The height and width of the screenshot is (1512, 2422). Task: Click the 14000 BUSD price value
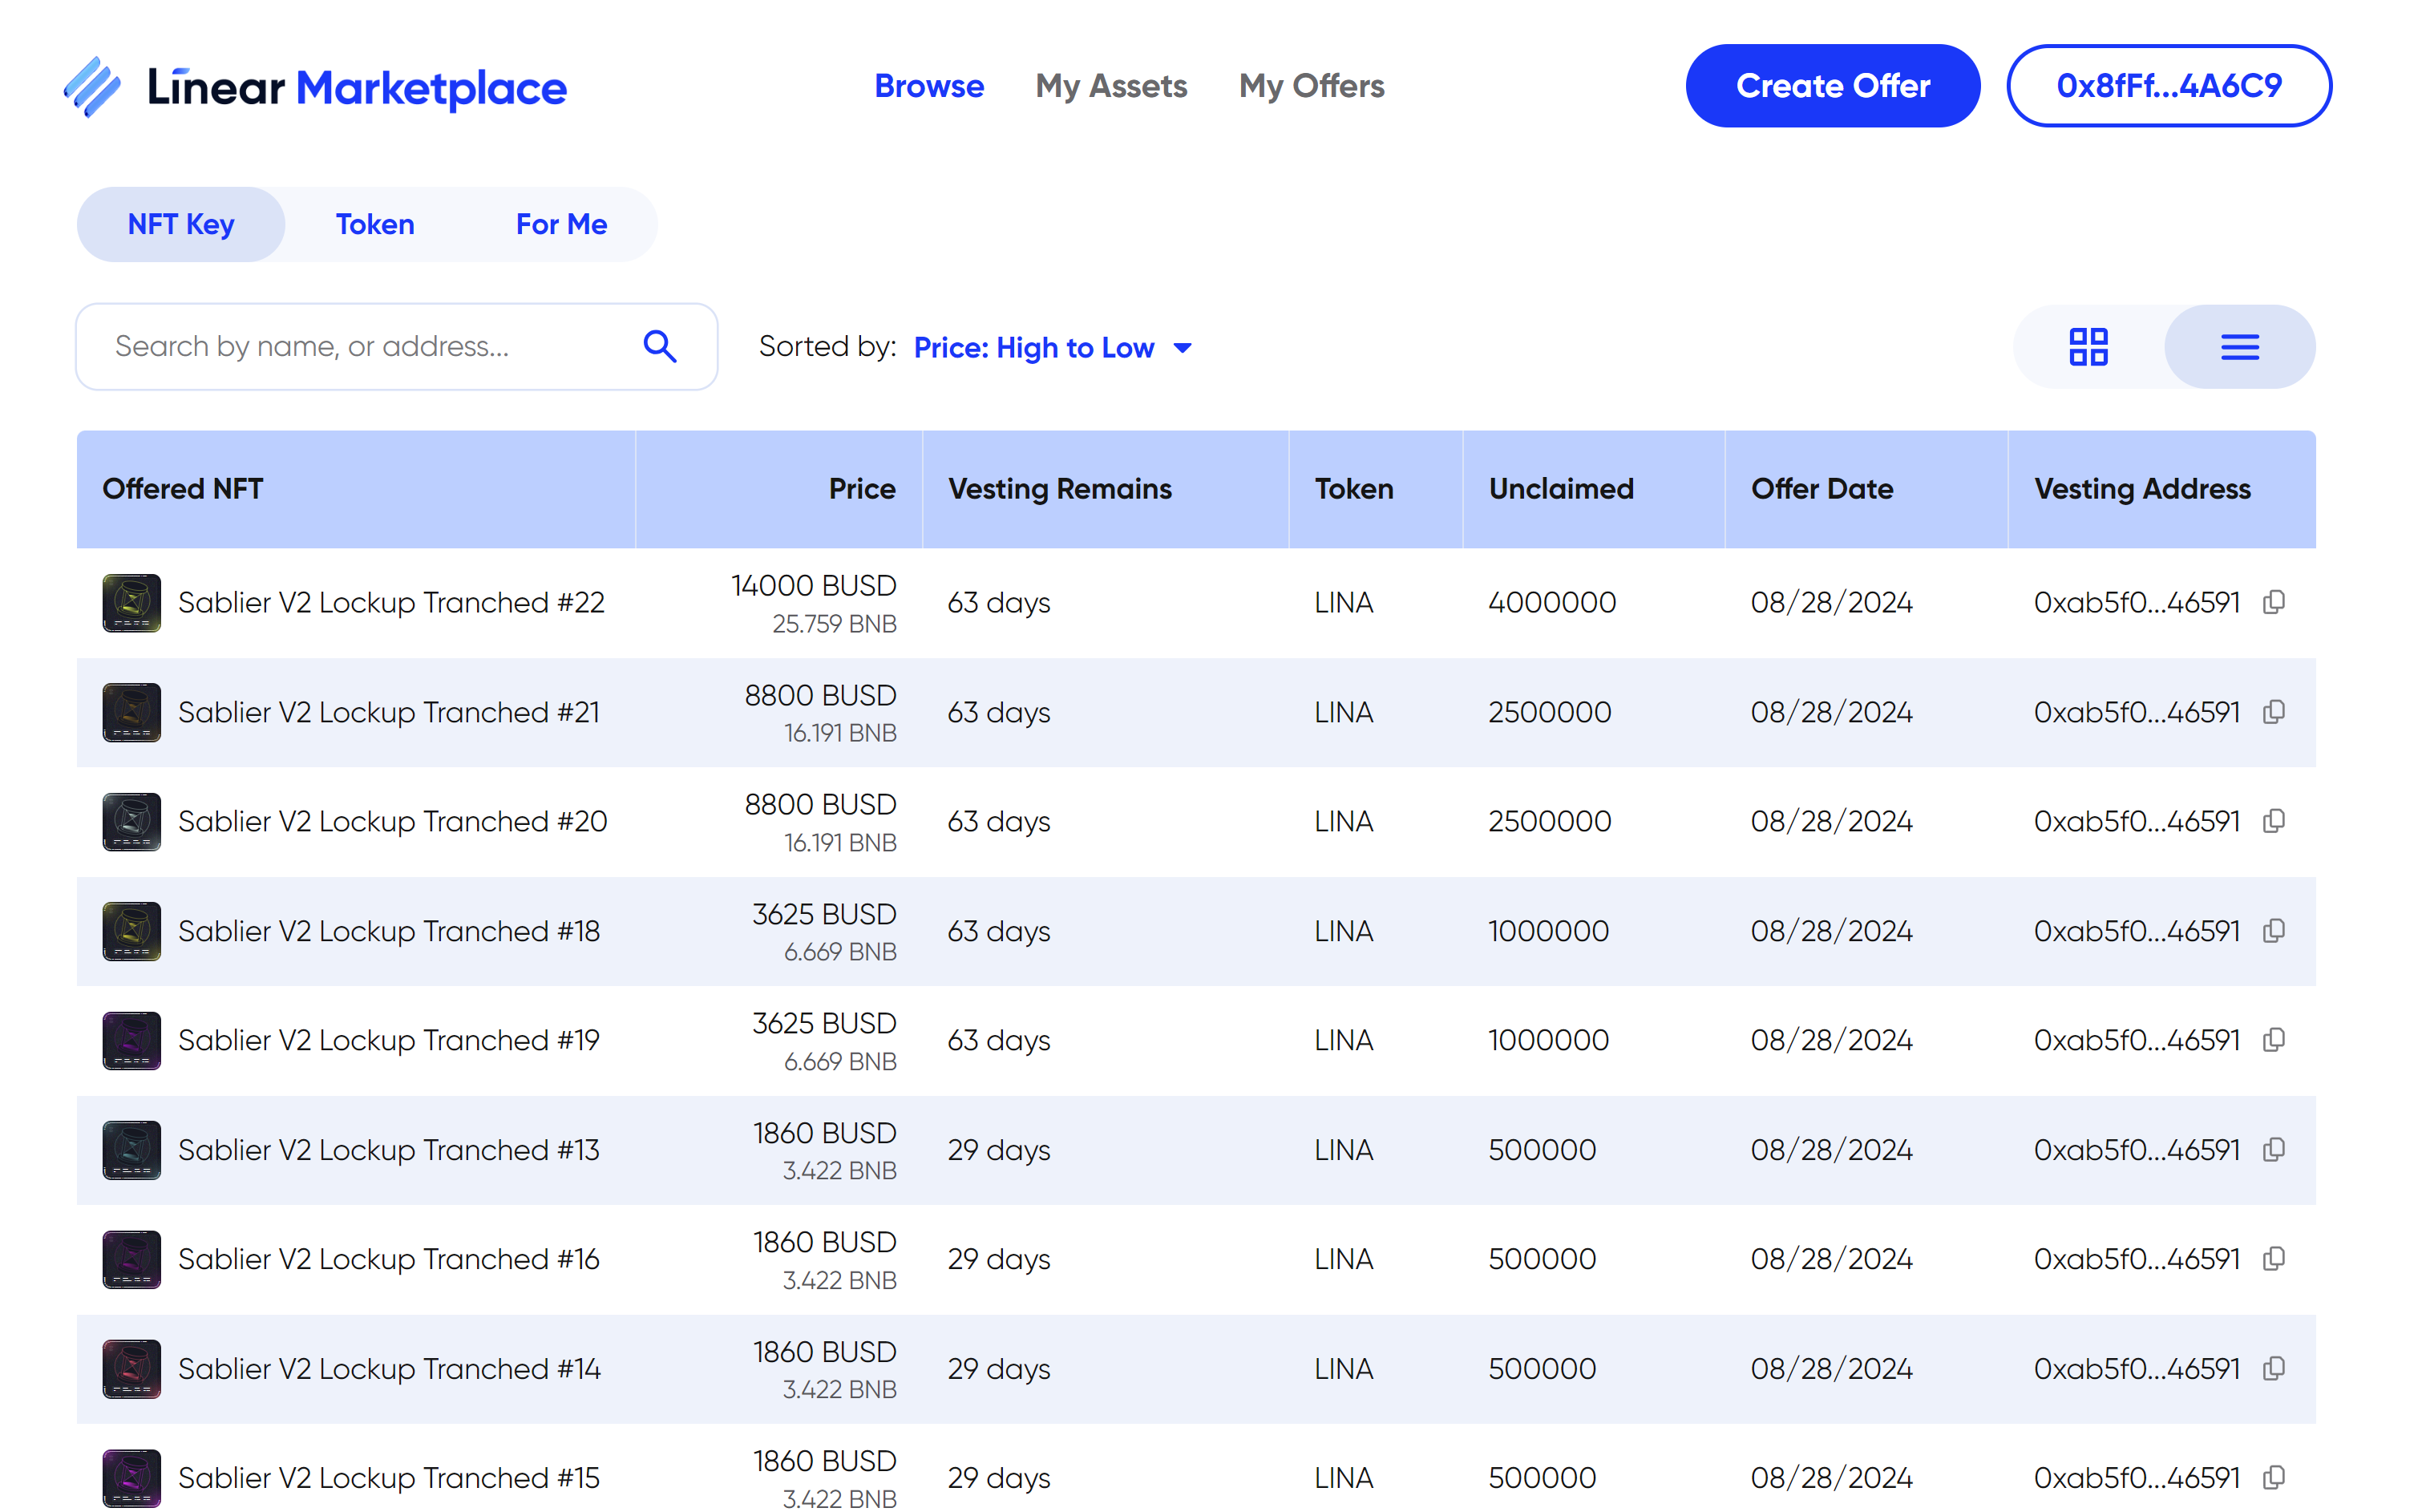(x=813, y=585)
